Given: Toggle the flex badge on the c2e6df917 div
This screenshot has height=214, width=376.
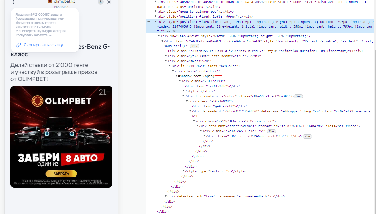Looking at the screenshot, I should pyautogui.click(x=195, y=46).
